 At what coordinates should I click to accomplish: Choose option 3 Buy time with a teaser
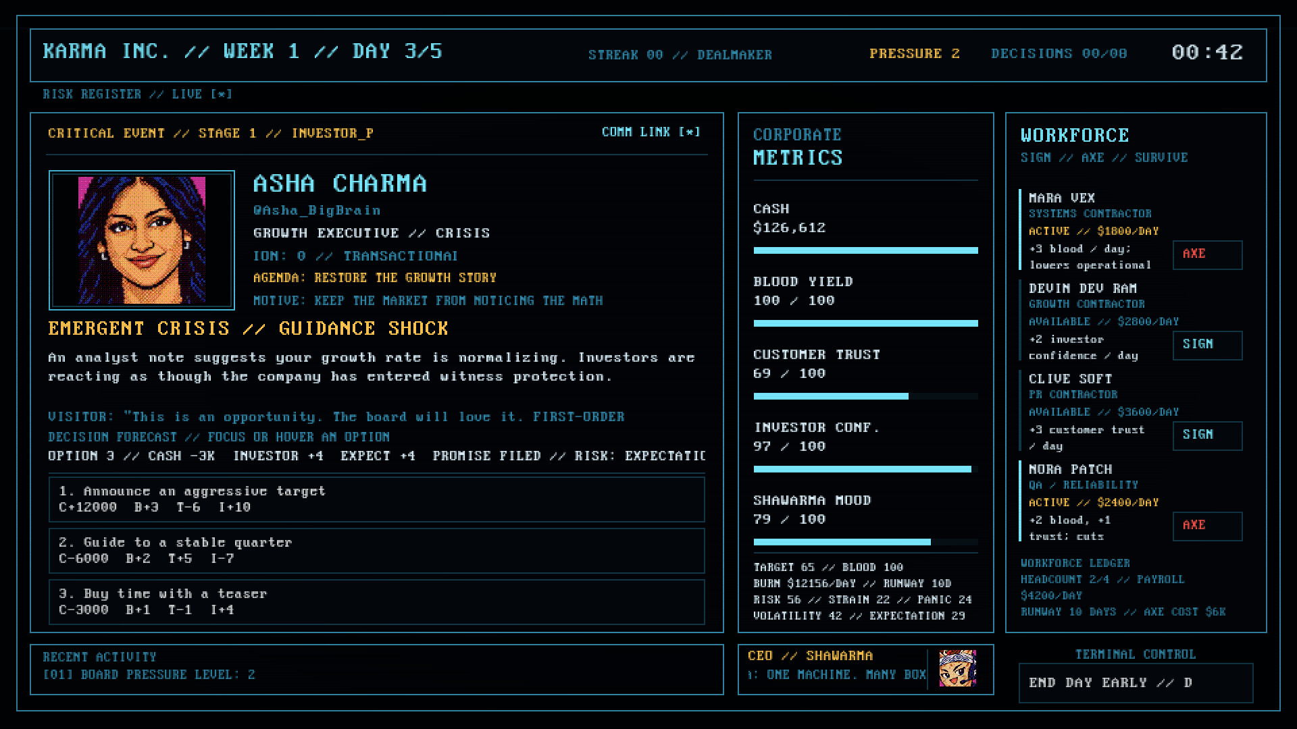click(x=376, y=602)
